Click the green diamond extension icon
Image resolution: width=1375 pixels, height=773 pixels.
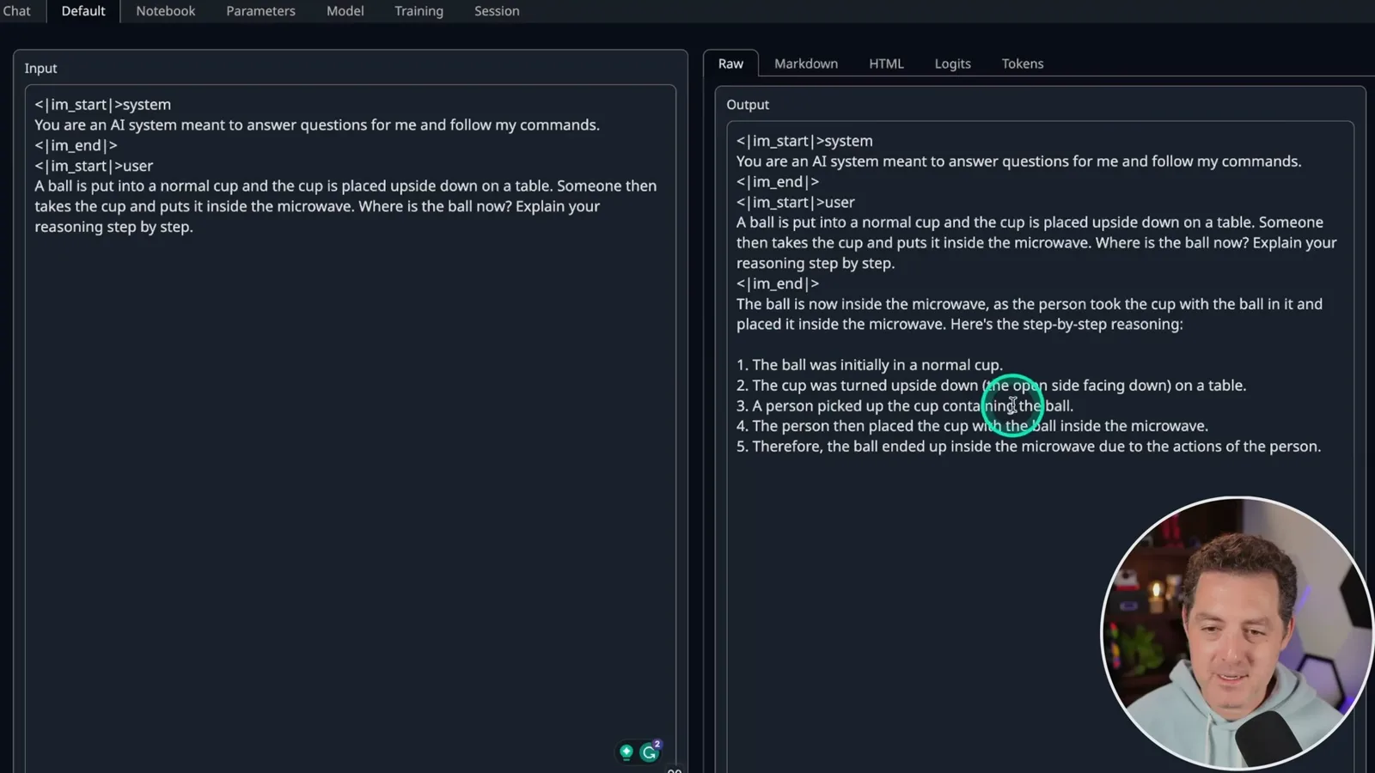(x=626, y=752)
